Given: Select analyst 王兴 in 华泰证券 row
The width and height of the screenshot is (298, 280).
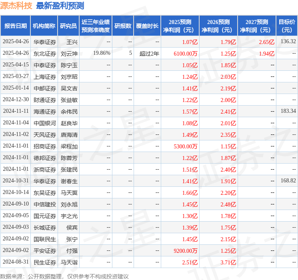Looking at the screenshot, I should point(72,42).
